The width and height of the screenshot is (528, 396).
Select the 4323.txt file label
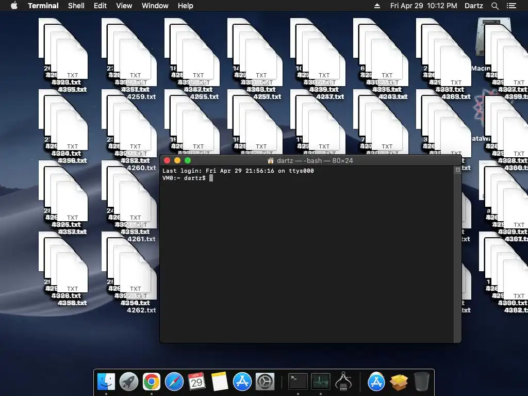coord(67,82)
